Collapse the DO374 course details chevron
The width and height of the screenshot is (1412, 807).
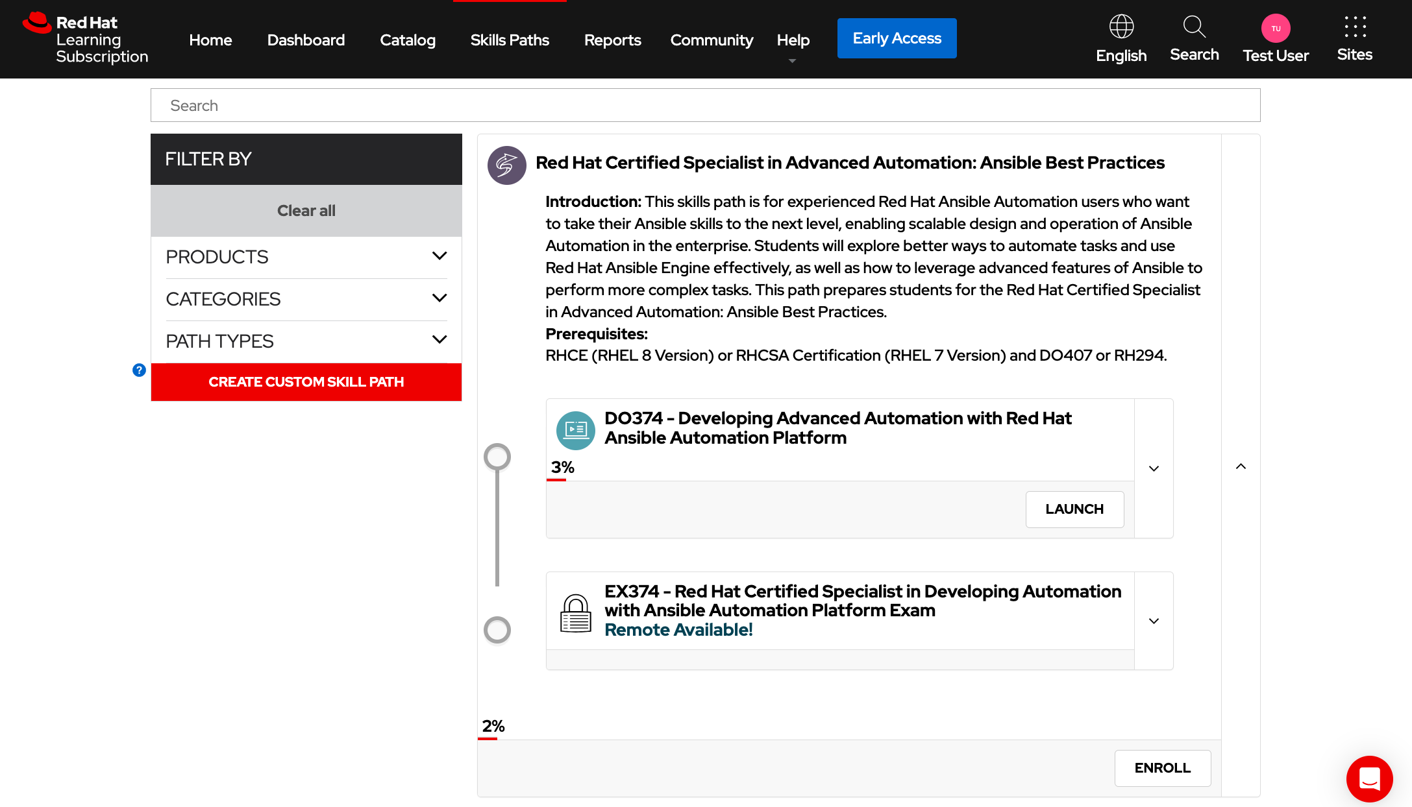point(1154,468)
